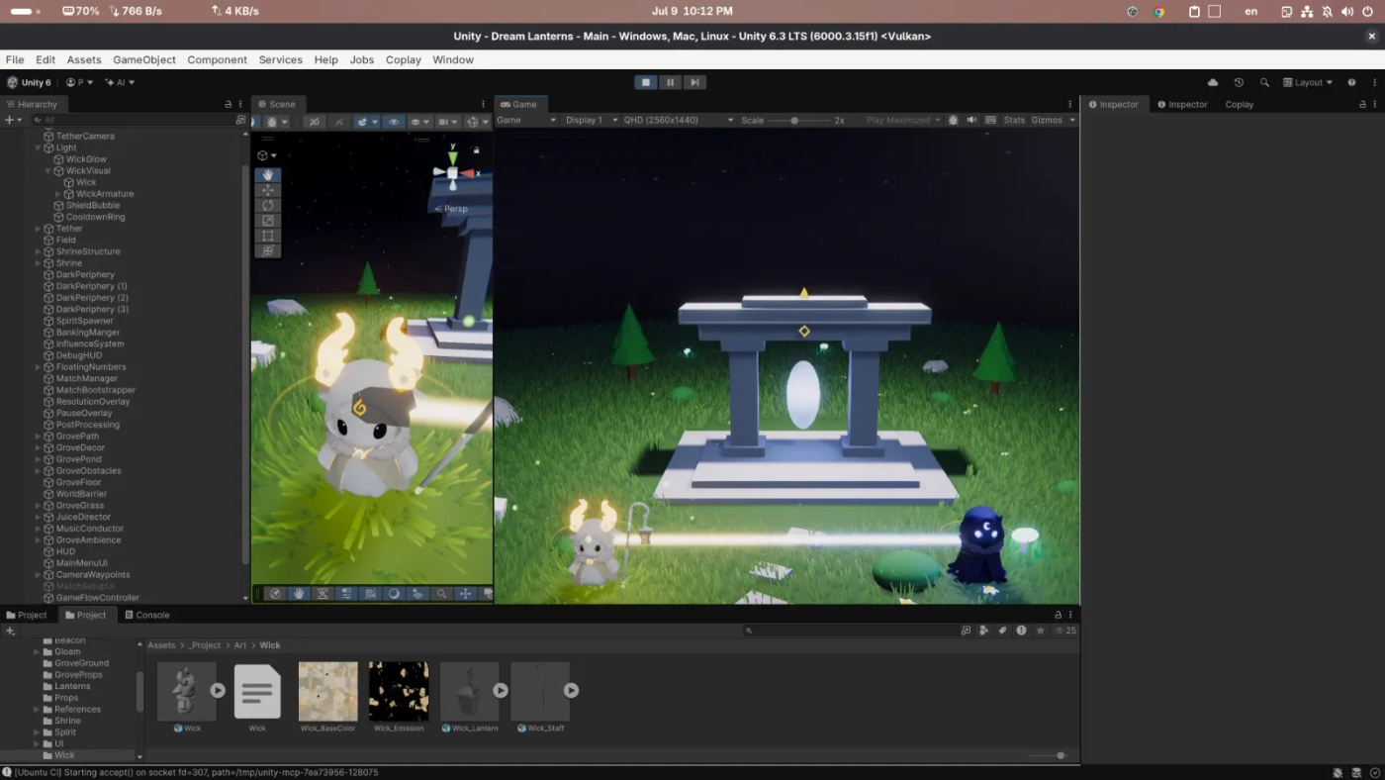Open the AI dropdown in the toolbar

120,82
